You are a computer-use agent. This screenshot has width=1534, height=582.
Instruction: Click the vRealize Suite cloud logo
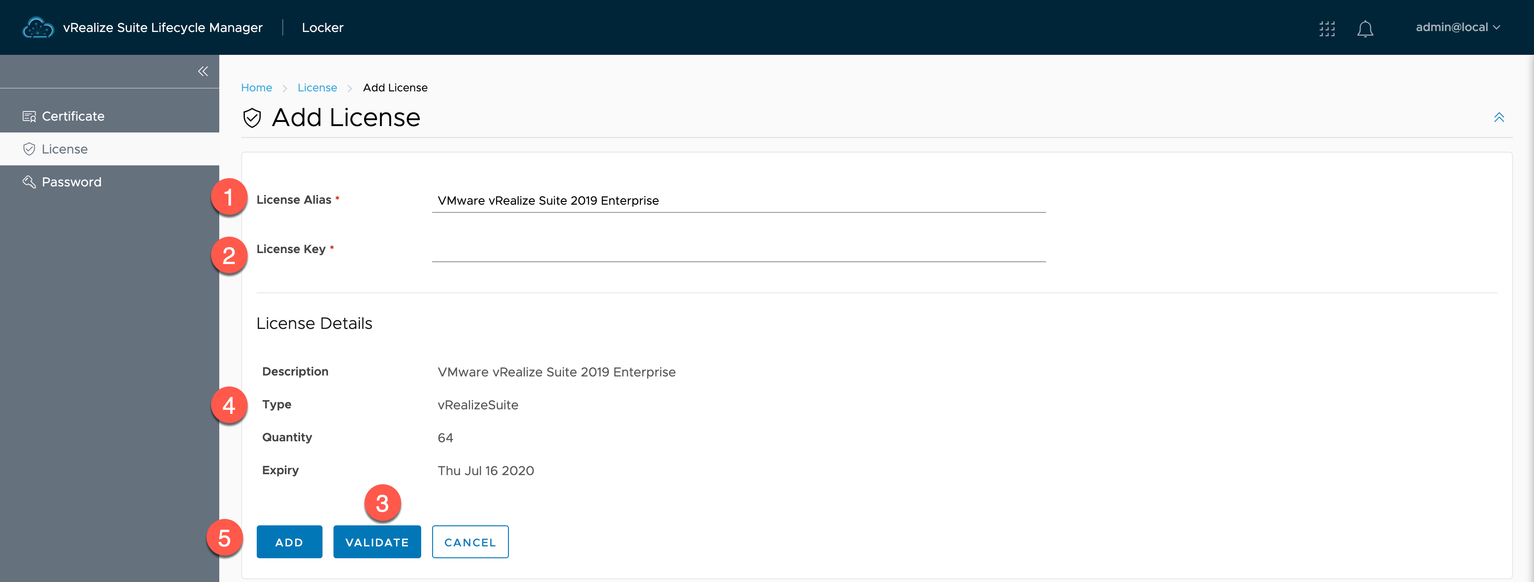pos(38,27)
